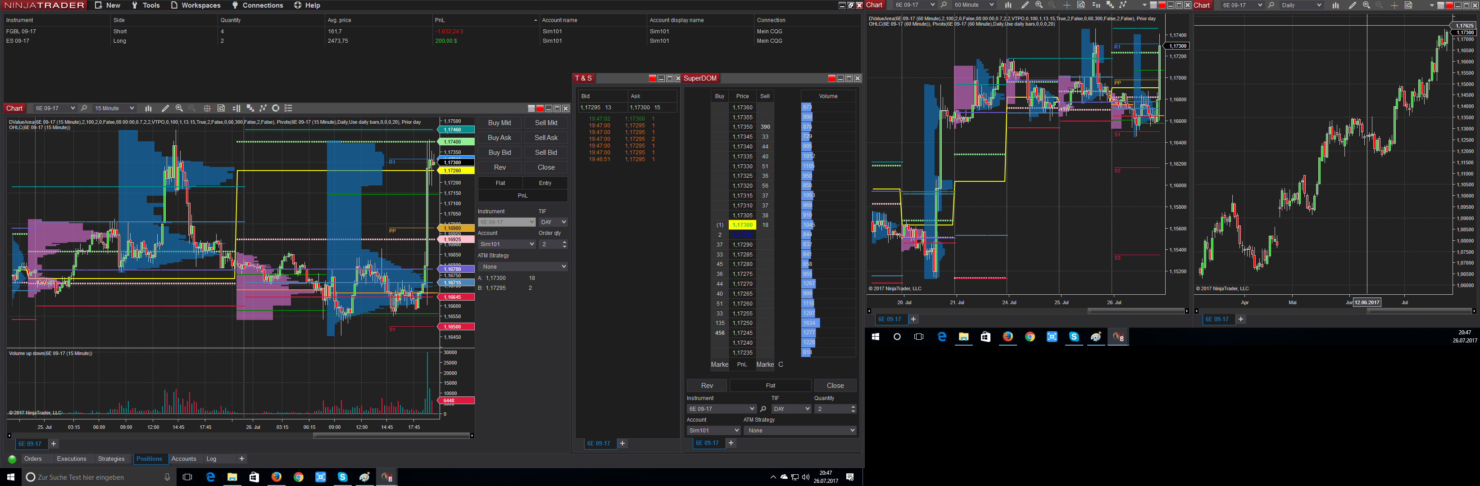Screen dimensions: 1480x486
Task: Click the SuperDOM instrument search magnifier
Action: click(763, 409)
